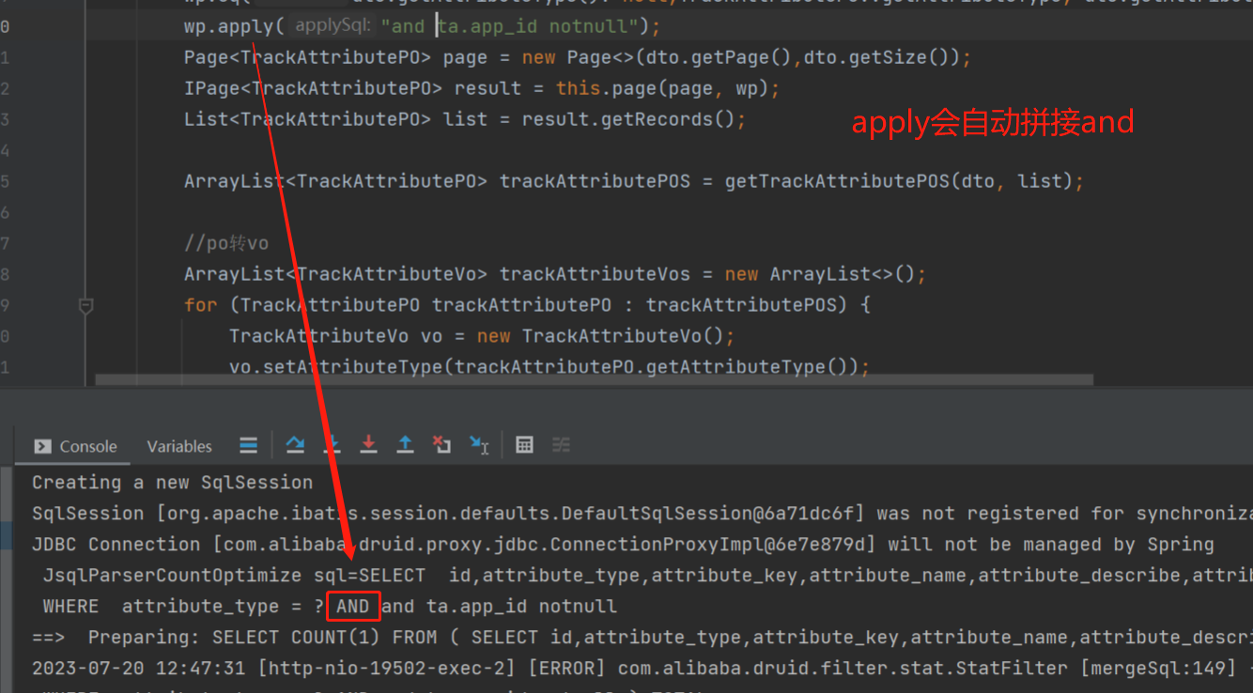
Task: Open the debugger layout hamburger menu
Action: 248,444
